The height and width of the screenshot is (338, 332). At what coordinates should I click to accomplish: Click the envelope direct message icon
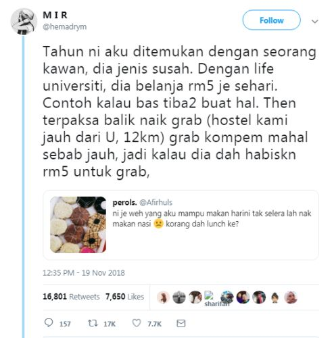[x=181, y=323]
